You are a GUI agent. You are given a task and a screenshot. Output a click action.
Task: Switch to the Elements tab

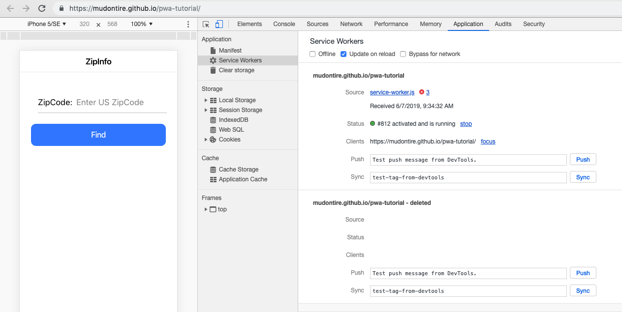point(249,24)
